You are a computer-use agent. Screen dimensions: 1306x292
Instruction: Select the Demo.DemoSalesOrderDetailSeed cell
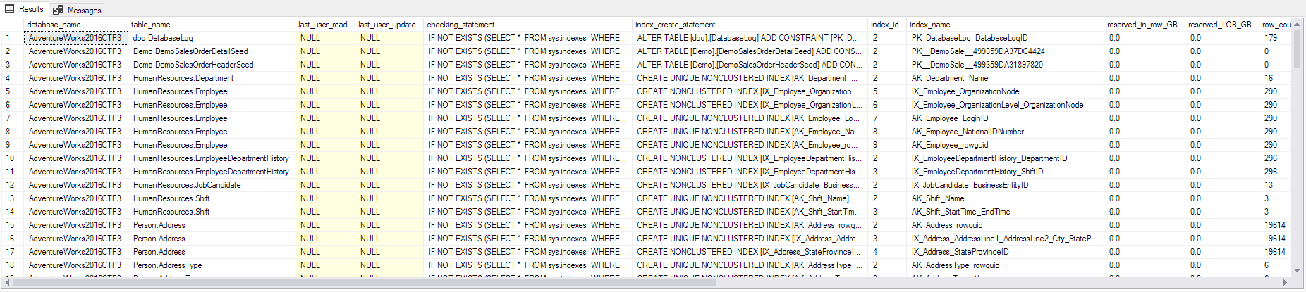pyautogui.click(x=212, y=51)
